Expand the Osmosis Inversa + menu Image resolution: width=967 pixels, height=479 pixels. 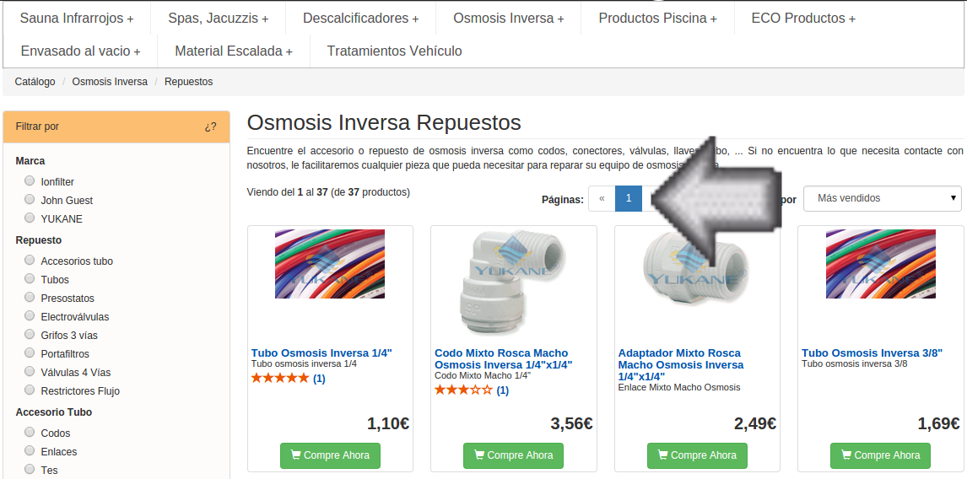(508, 19)
